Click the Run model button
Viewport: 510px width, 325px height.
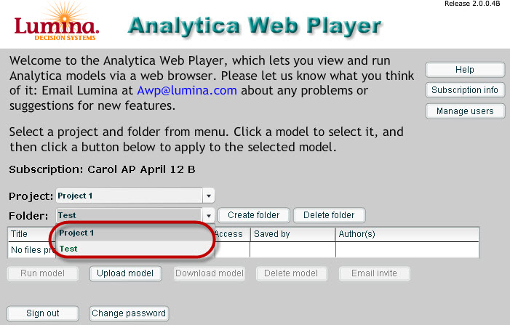[x=43, y=273]
